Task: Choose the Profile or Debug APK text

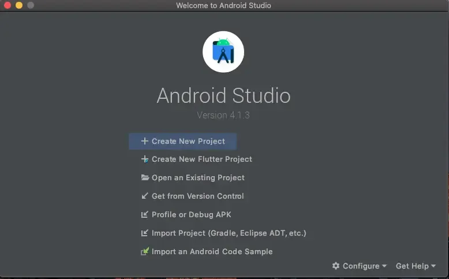Action: click(x=191, y=215)
